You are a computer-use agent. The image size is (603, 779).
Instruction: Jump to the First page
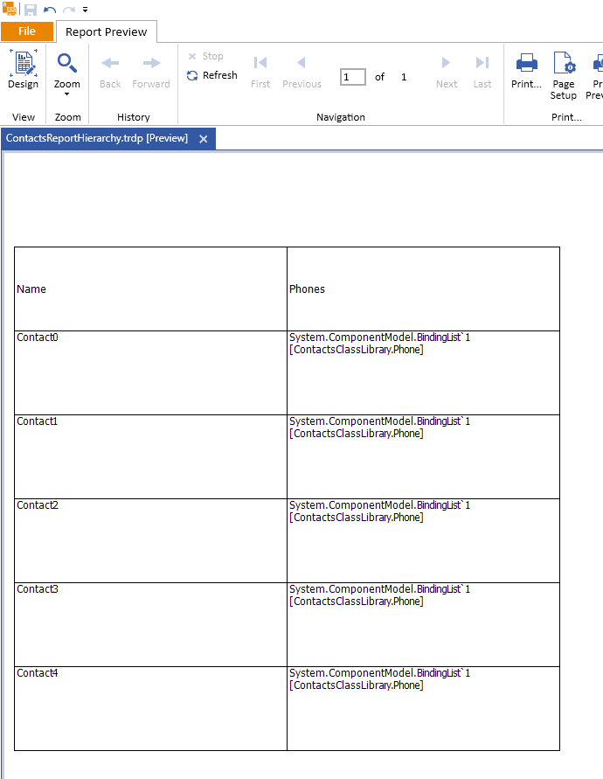pyautogui.click(x=260, y=72)
